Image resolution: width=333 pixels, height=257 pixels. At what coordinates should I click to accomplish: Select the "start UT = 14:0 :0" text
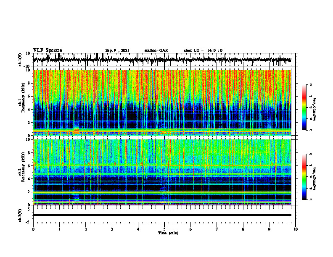(x=203, y=50)
